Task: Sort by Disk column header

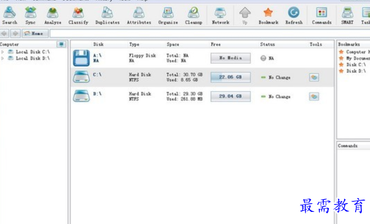Action: click(98, 44)
